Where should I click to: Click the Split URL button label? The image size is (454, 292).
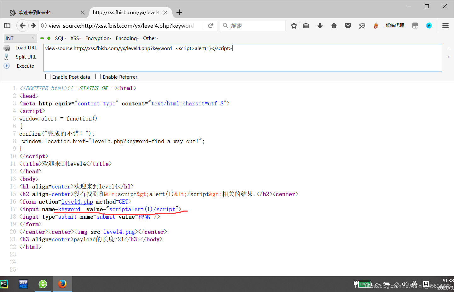tap(26, 57)
